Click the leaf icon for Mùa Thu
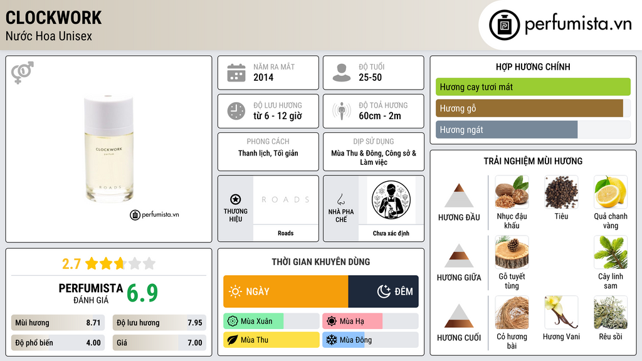Image resolution: width=642 pixels, height=361 pixels. pyautogui.click(x=233, y=340)
